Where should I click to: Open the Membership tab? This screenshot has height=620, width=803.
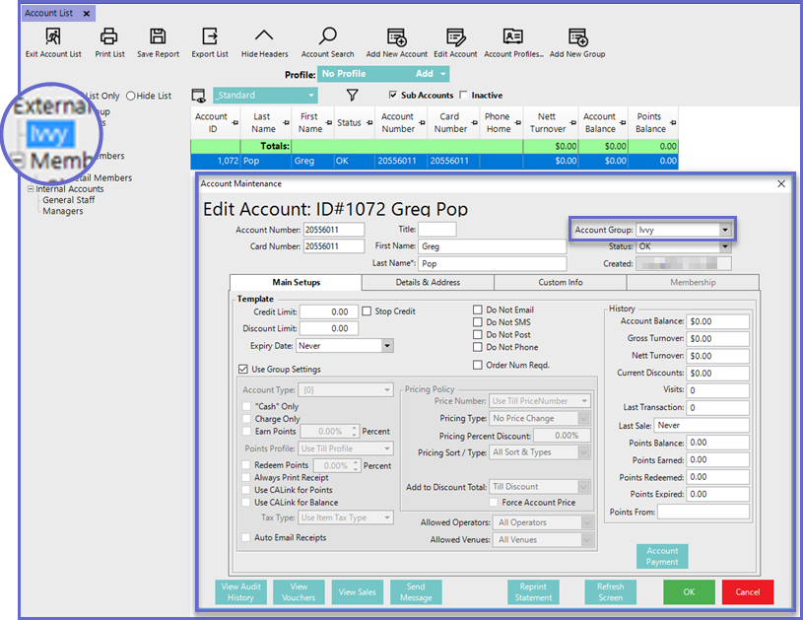pyautogui.click(x=693, y=282)
